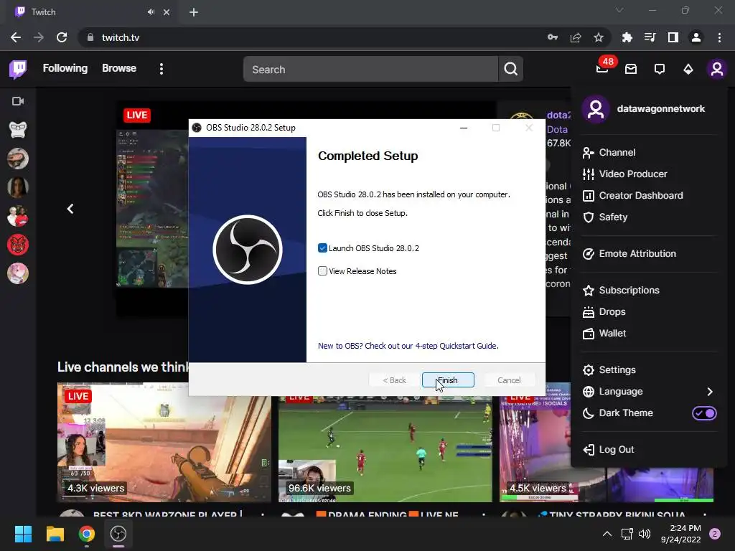Uncheck Launch OBS Studio 28.0.2 checkbox

coord(322,248)
